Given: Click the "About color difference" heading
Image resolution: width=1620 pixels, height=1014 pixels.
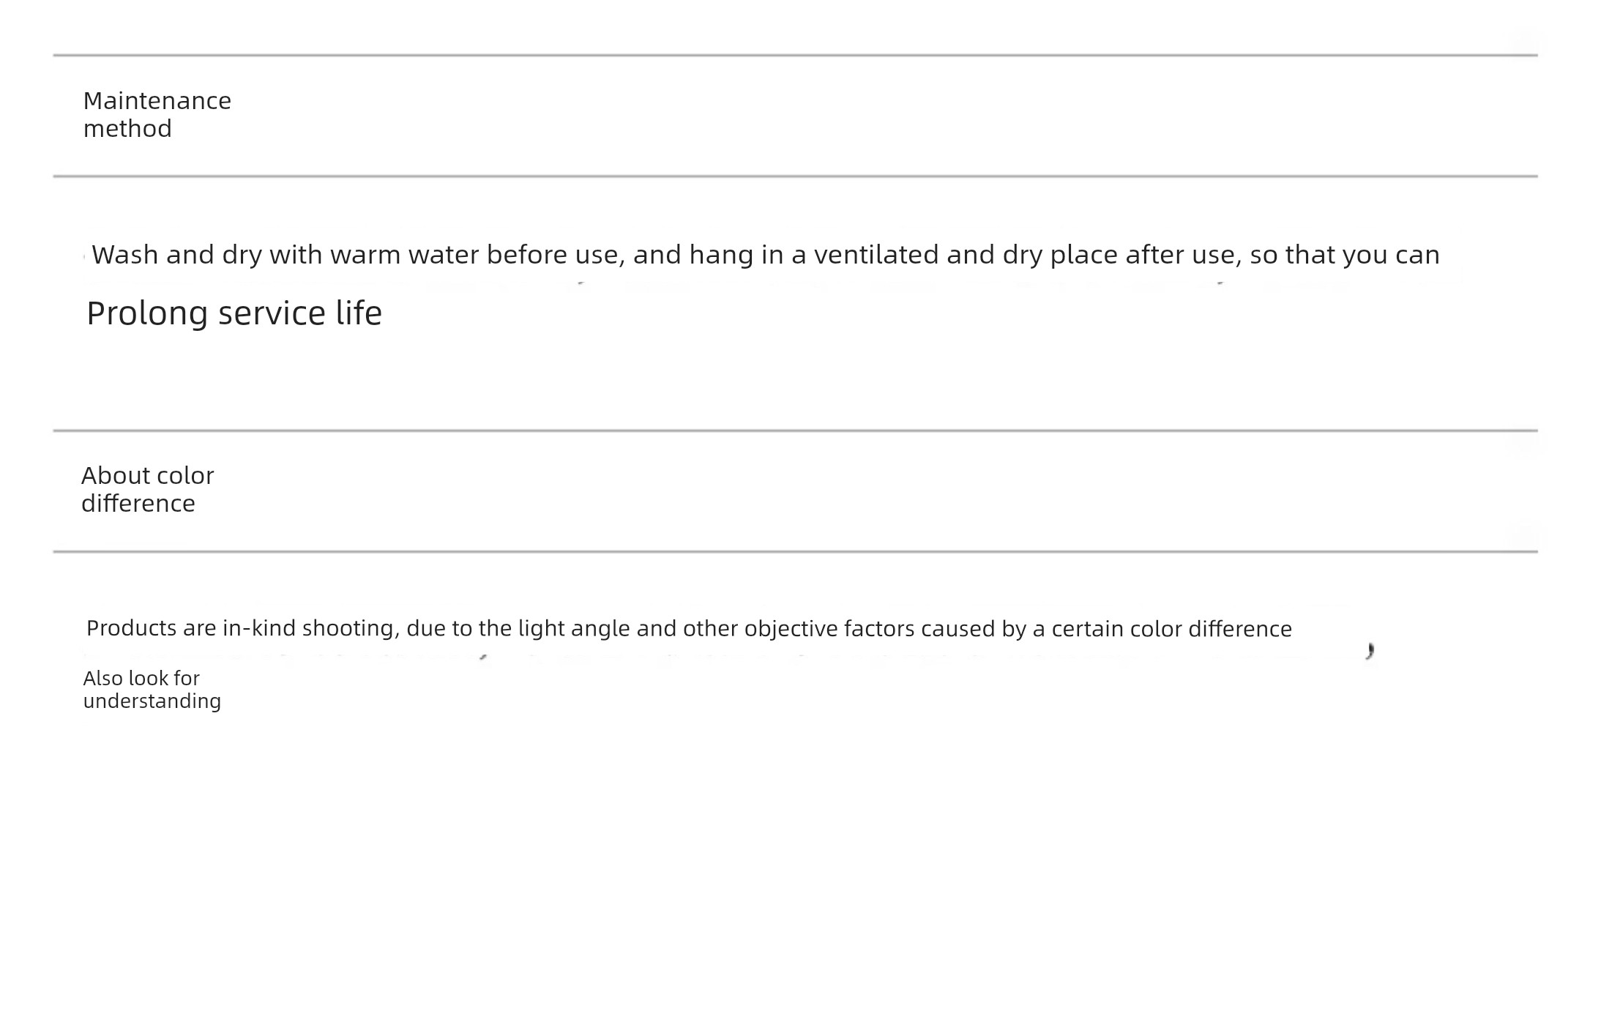Looking at the screenshot, I should coord(147,489).
